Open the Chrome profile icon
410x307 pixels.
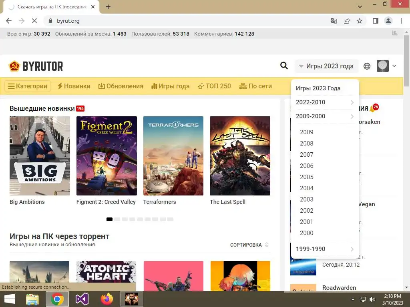(388, 21)
